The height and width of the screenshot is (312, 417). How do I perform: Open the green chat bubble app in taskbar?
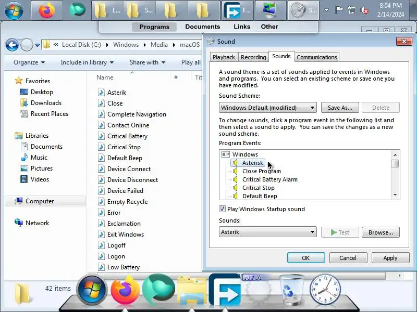[x=77, y=10]
